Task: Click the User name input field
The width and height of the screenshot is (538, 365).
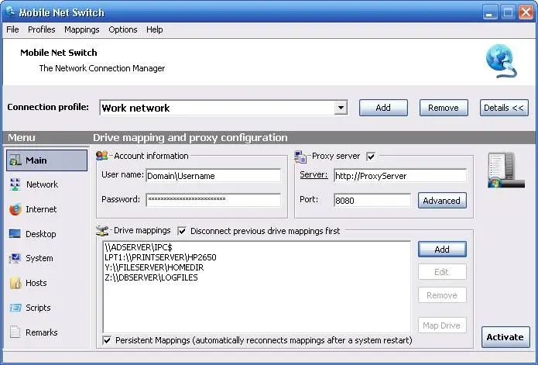Action: point(213,175)
